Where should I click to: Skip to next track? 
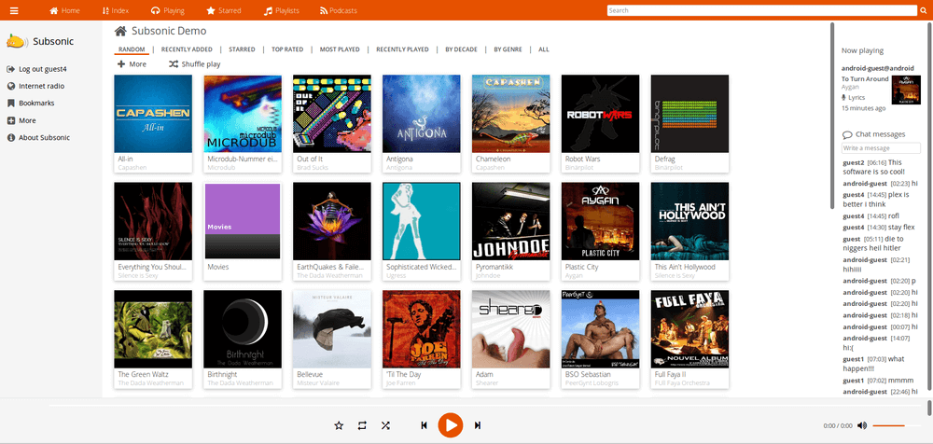click(478, 425)
